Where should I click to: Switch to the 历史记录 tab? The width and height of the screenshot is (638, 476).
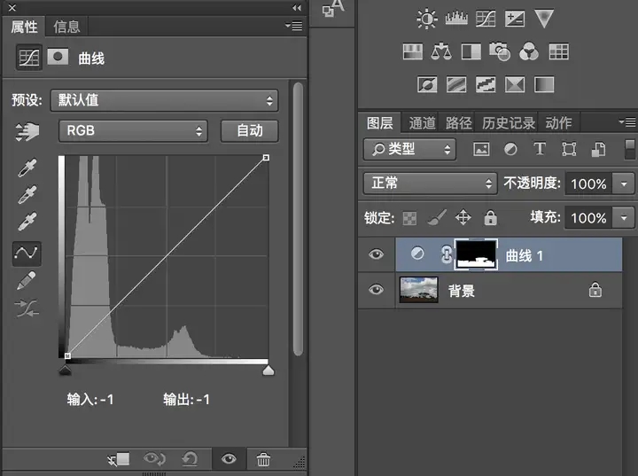click(x=509, y=122)
